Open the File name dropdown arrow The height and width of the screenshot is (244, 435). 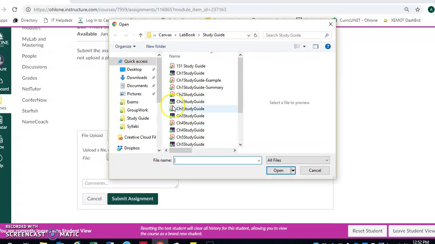click(259, 160)
